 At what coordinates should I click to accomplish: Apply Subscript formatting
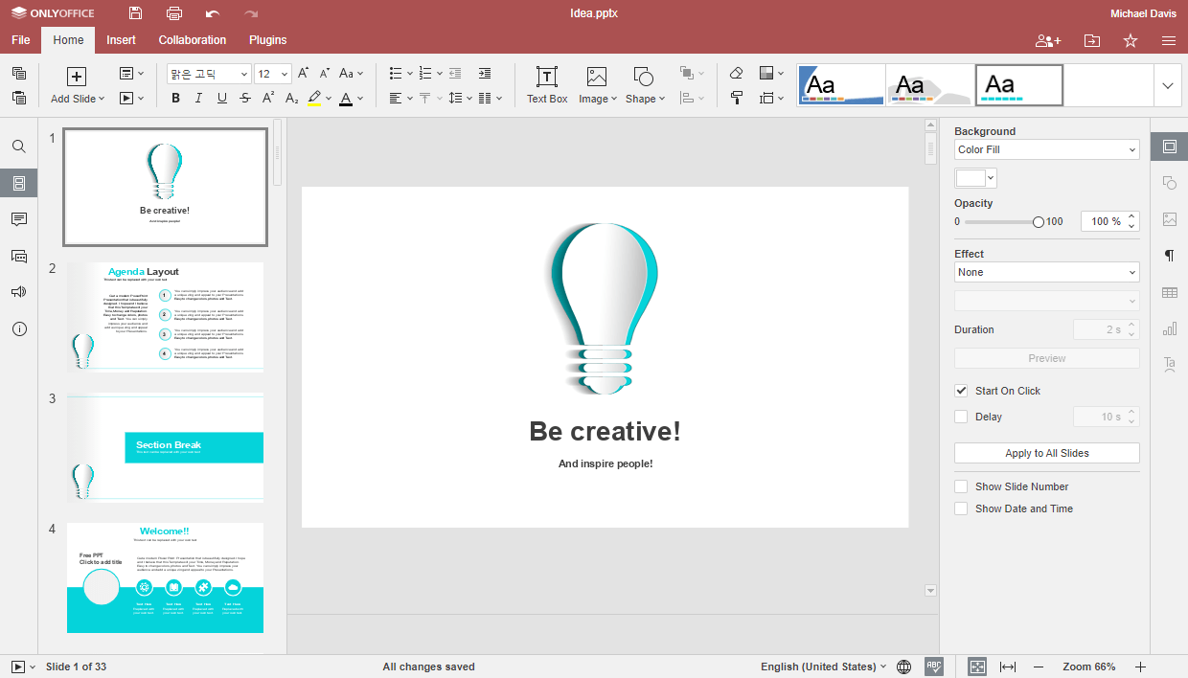pyautogui.click(x=292, y=98)
